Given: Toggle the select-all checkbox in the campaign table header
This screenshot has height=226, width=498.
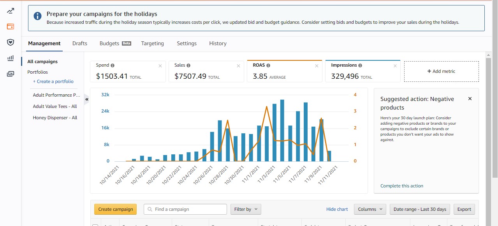Looking at the screenshot, I should pyautogui.click(x=95, y=225).
